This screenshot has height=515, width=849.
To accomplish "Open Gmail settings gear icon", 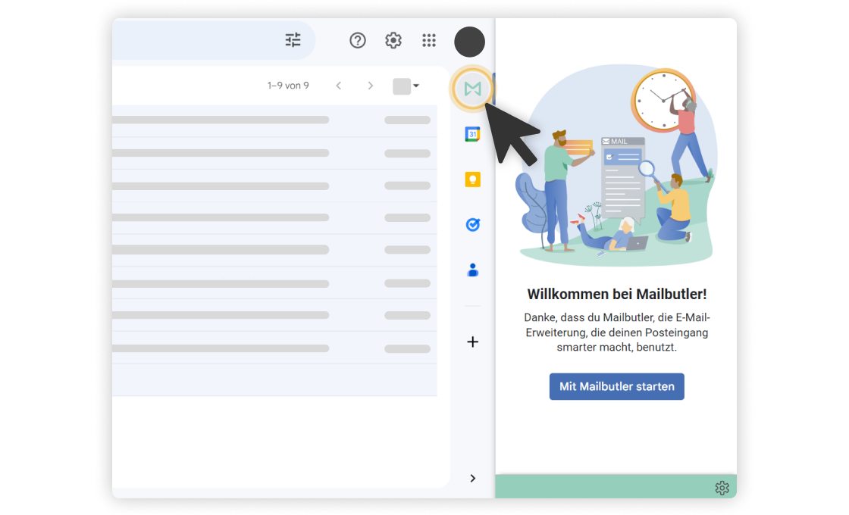I will (x=393, y=40).
